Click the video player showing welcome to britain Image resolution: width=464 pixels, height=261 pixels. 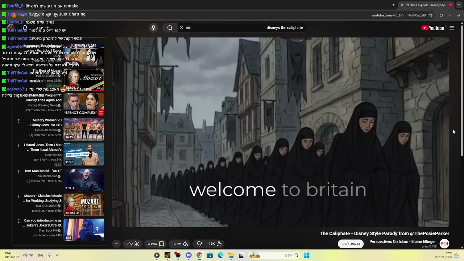[x=281, y=132]
